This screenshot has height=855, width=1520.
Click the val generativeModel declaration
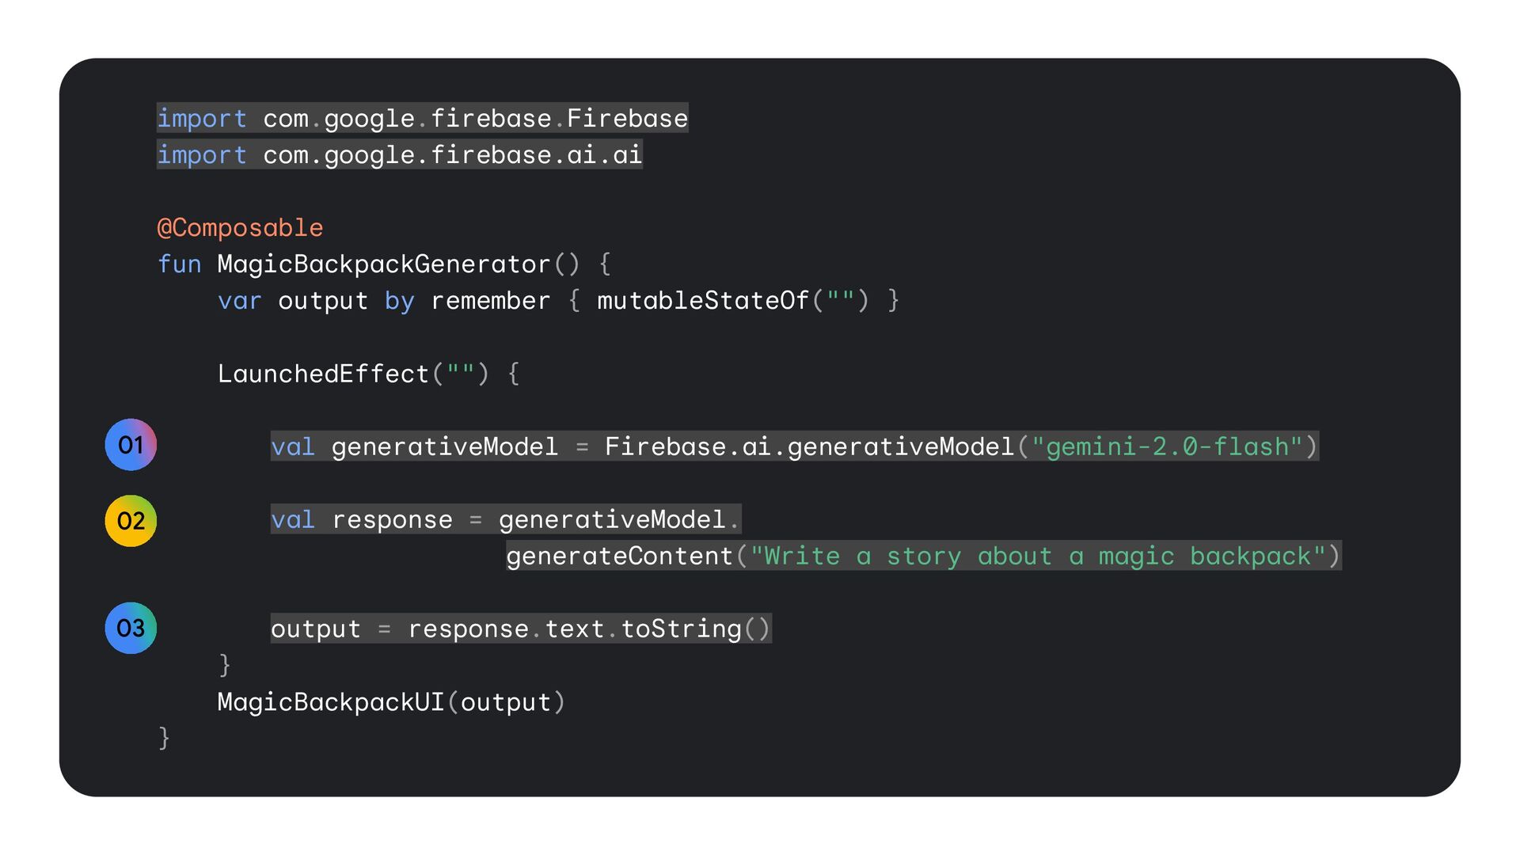pos(414,446)
